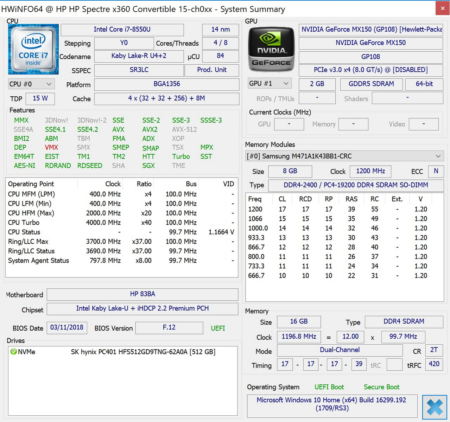Click the blue X icon at bottom right
This screenshot has height=422, width=450.
tap(435, 407)
